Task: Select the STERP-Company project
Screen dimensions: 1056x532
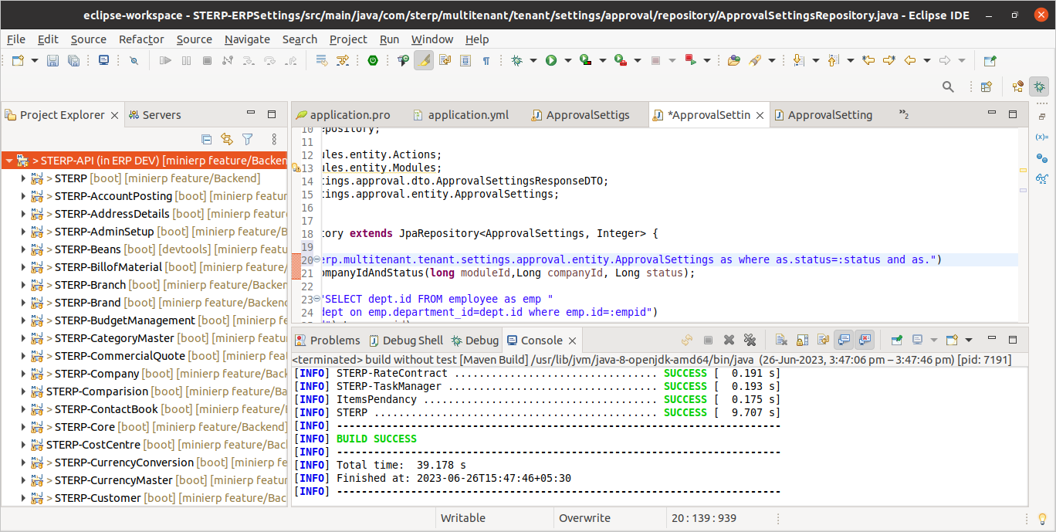Action: pyautogui.click(x=96, y=374)
